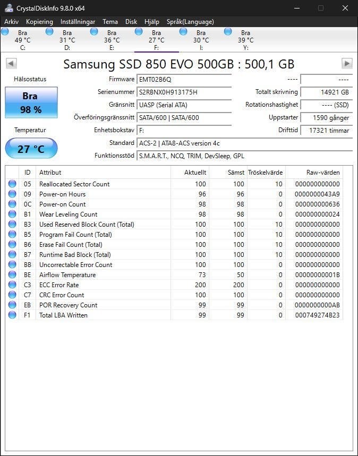Select the ECC Error Rate attribute name
Screen dimensions: 358x456
tap(59, 285)
